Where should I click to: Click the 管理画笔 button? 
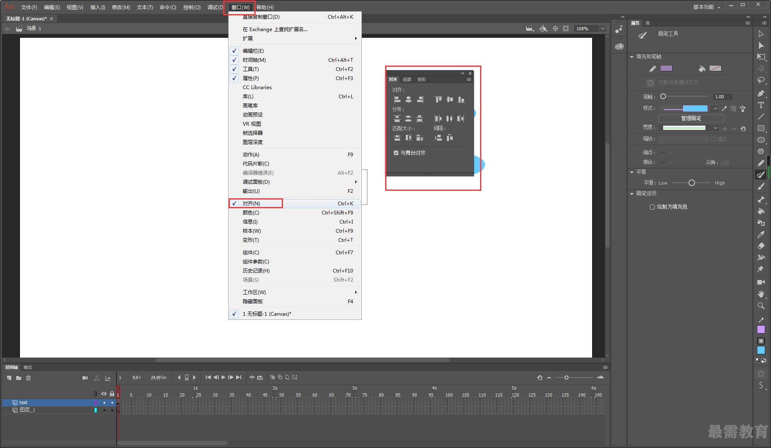(691, 118)
